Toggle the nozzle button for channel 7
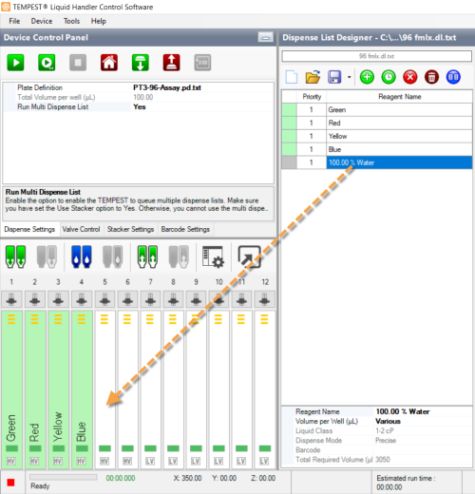 [x=150, y=299]
